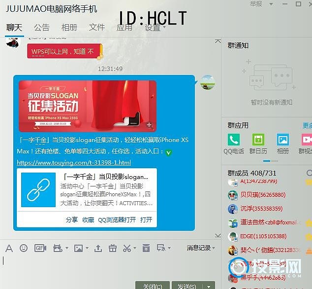This screenshot has height=289, width=312.
Task: Select member 贝贝琪(56265880)
Action: tap(263, 195)
